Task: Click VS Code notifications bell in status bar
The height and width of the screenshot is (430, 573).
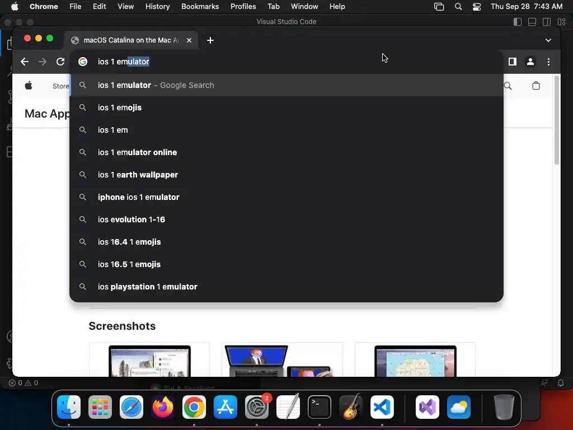Action: tap(561, 383)
